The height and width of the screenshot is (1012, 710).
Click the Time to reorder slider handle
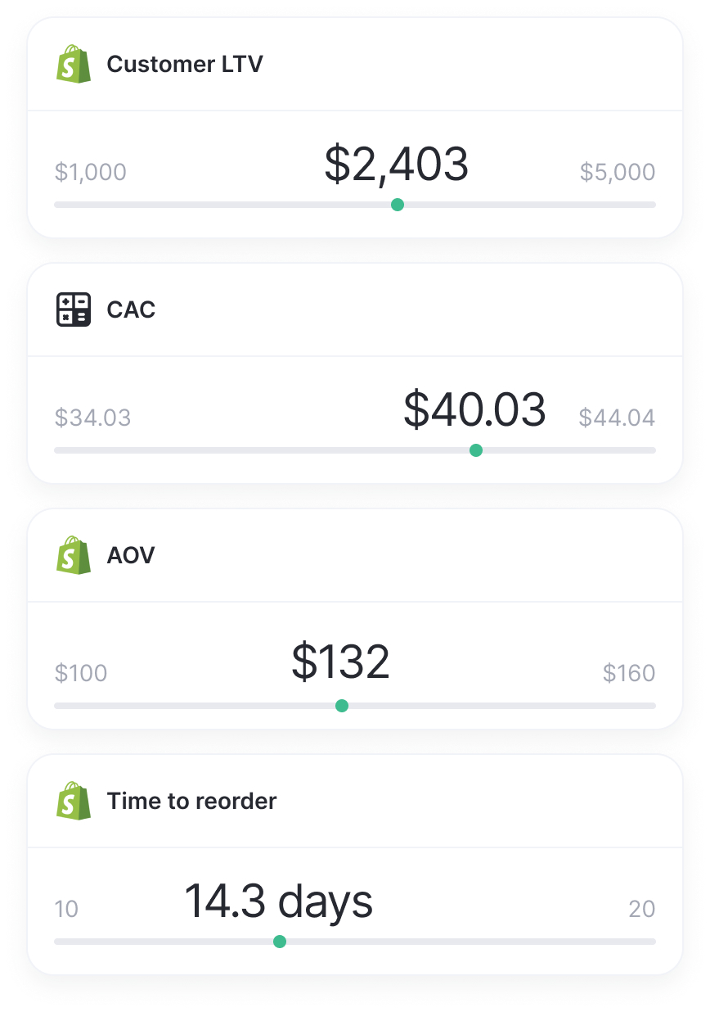point(280,942)
